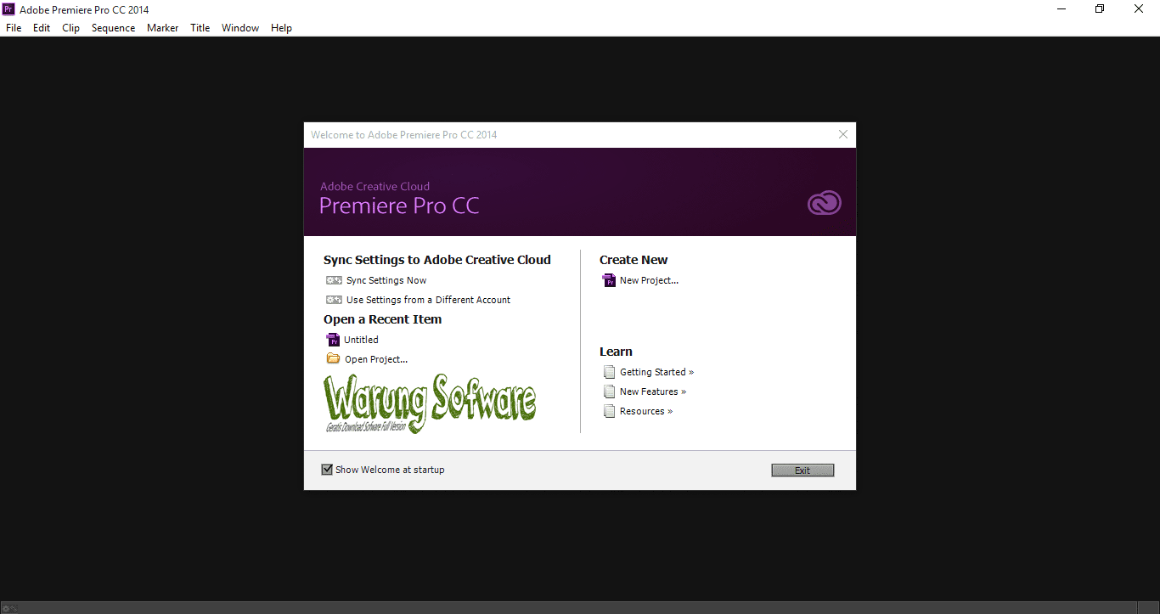Open the Title menu
Screen dimensions: 1160x614
coord(200,28)
